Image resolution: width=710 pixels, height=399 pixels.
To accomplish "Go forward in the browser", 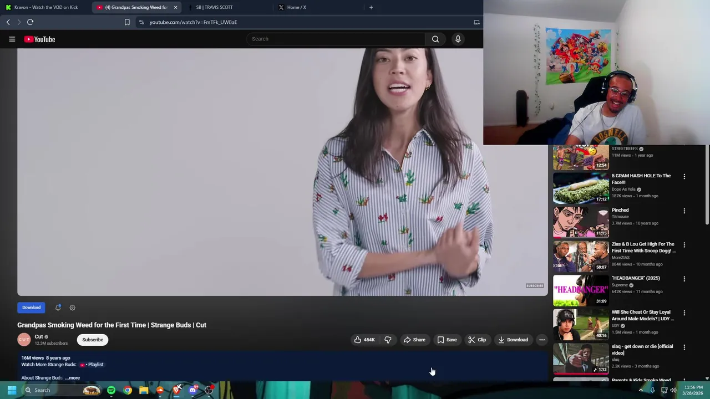I will [19, 22].
